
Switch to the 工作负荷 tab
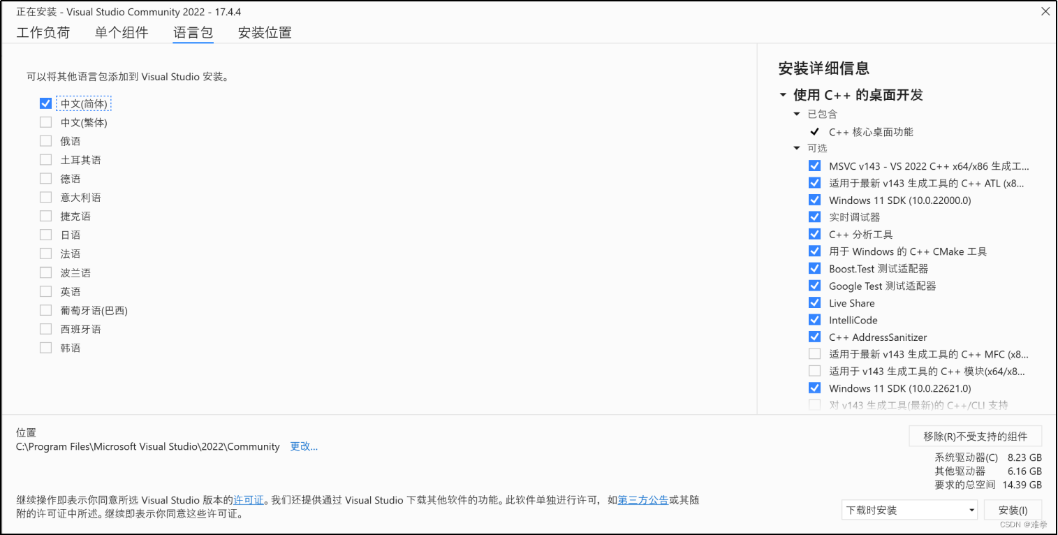point(43,33)
